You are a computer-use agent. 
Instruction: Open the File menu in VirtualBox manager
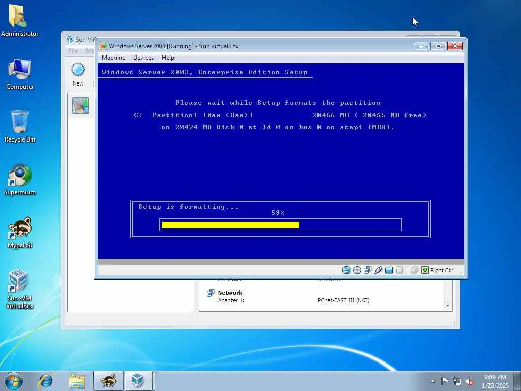tap(73, 50)
